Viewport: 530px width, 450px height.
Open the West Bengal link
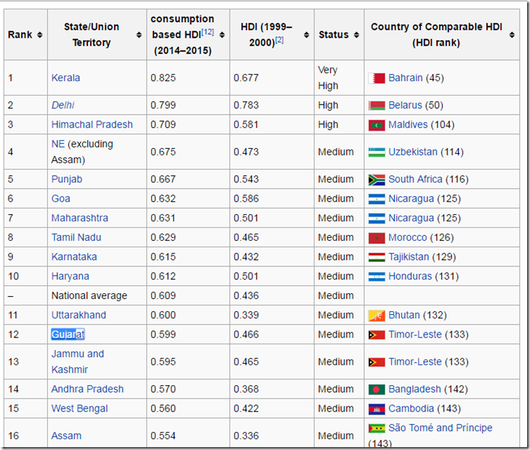(79, 409)
